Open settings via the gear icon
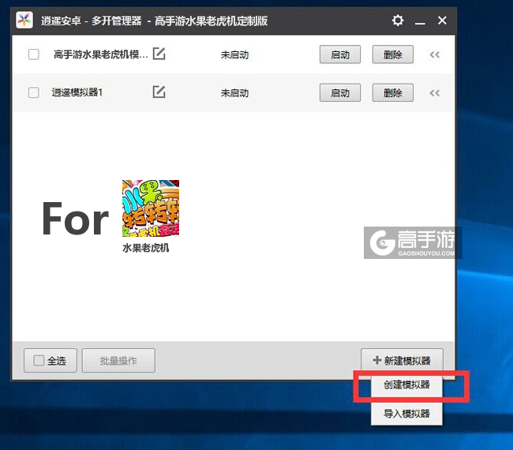This screenshot has width=513, height=450. [x=398, y=21]
